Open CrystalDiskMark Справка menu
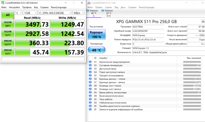Viewport: 205px width, 122px height. point(44,7)
